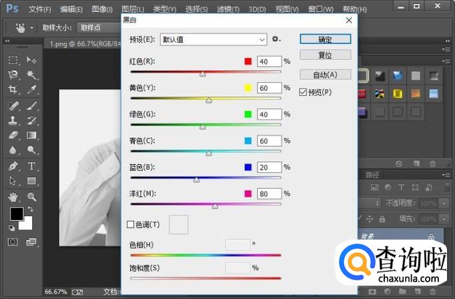Select the Dodge tool
This screenshot has height=299, width=455.
(31, 149)
